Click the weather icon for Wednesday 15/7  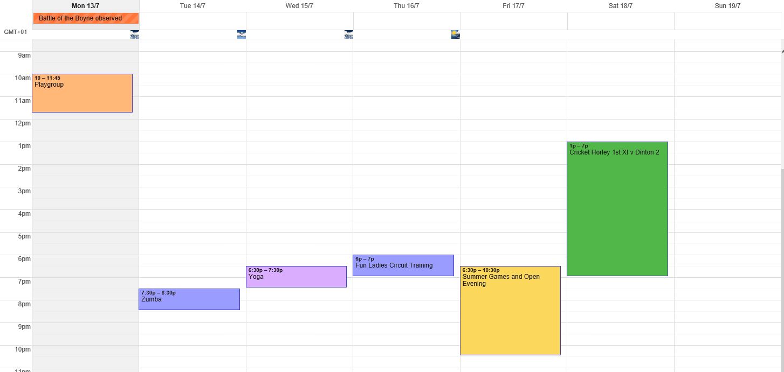(x=348, y=34)
